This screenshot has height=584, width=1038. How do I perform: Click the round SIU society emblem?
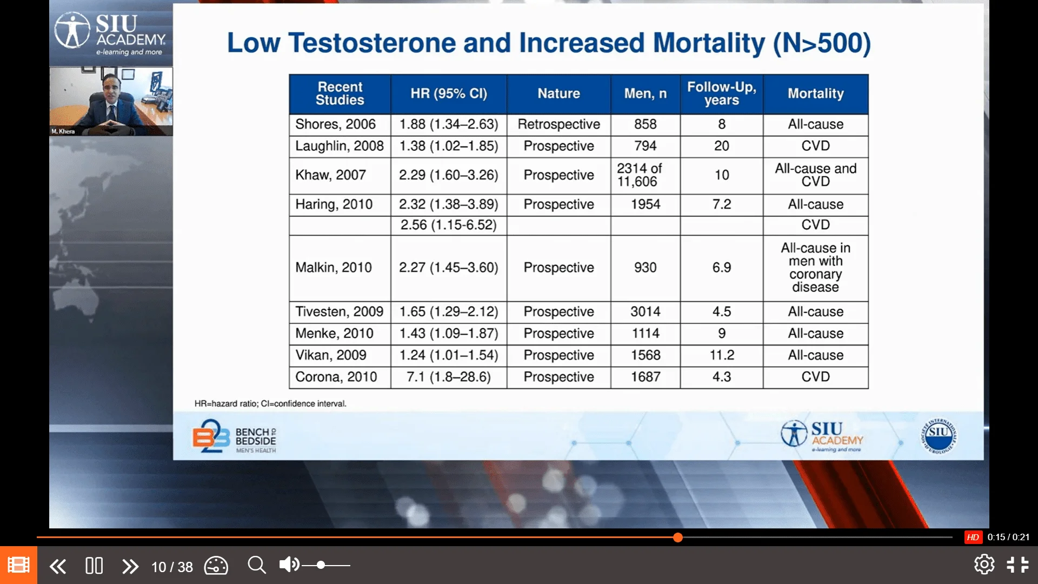[939, 435]
